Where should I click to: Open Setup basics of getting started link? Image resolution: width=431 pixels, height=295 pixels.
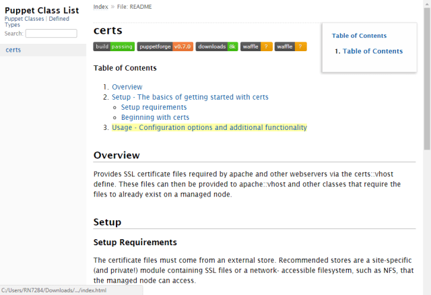[190, 97]
